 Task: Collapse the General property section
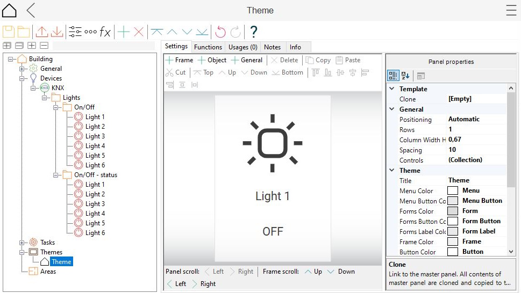coord(392,109)
